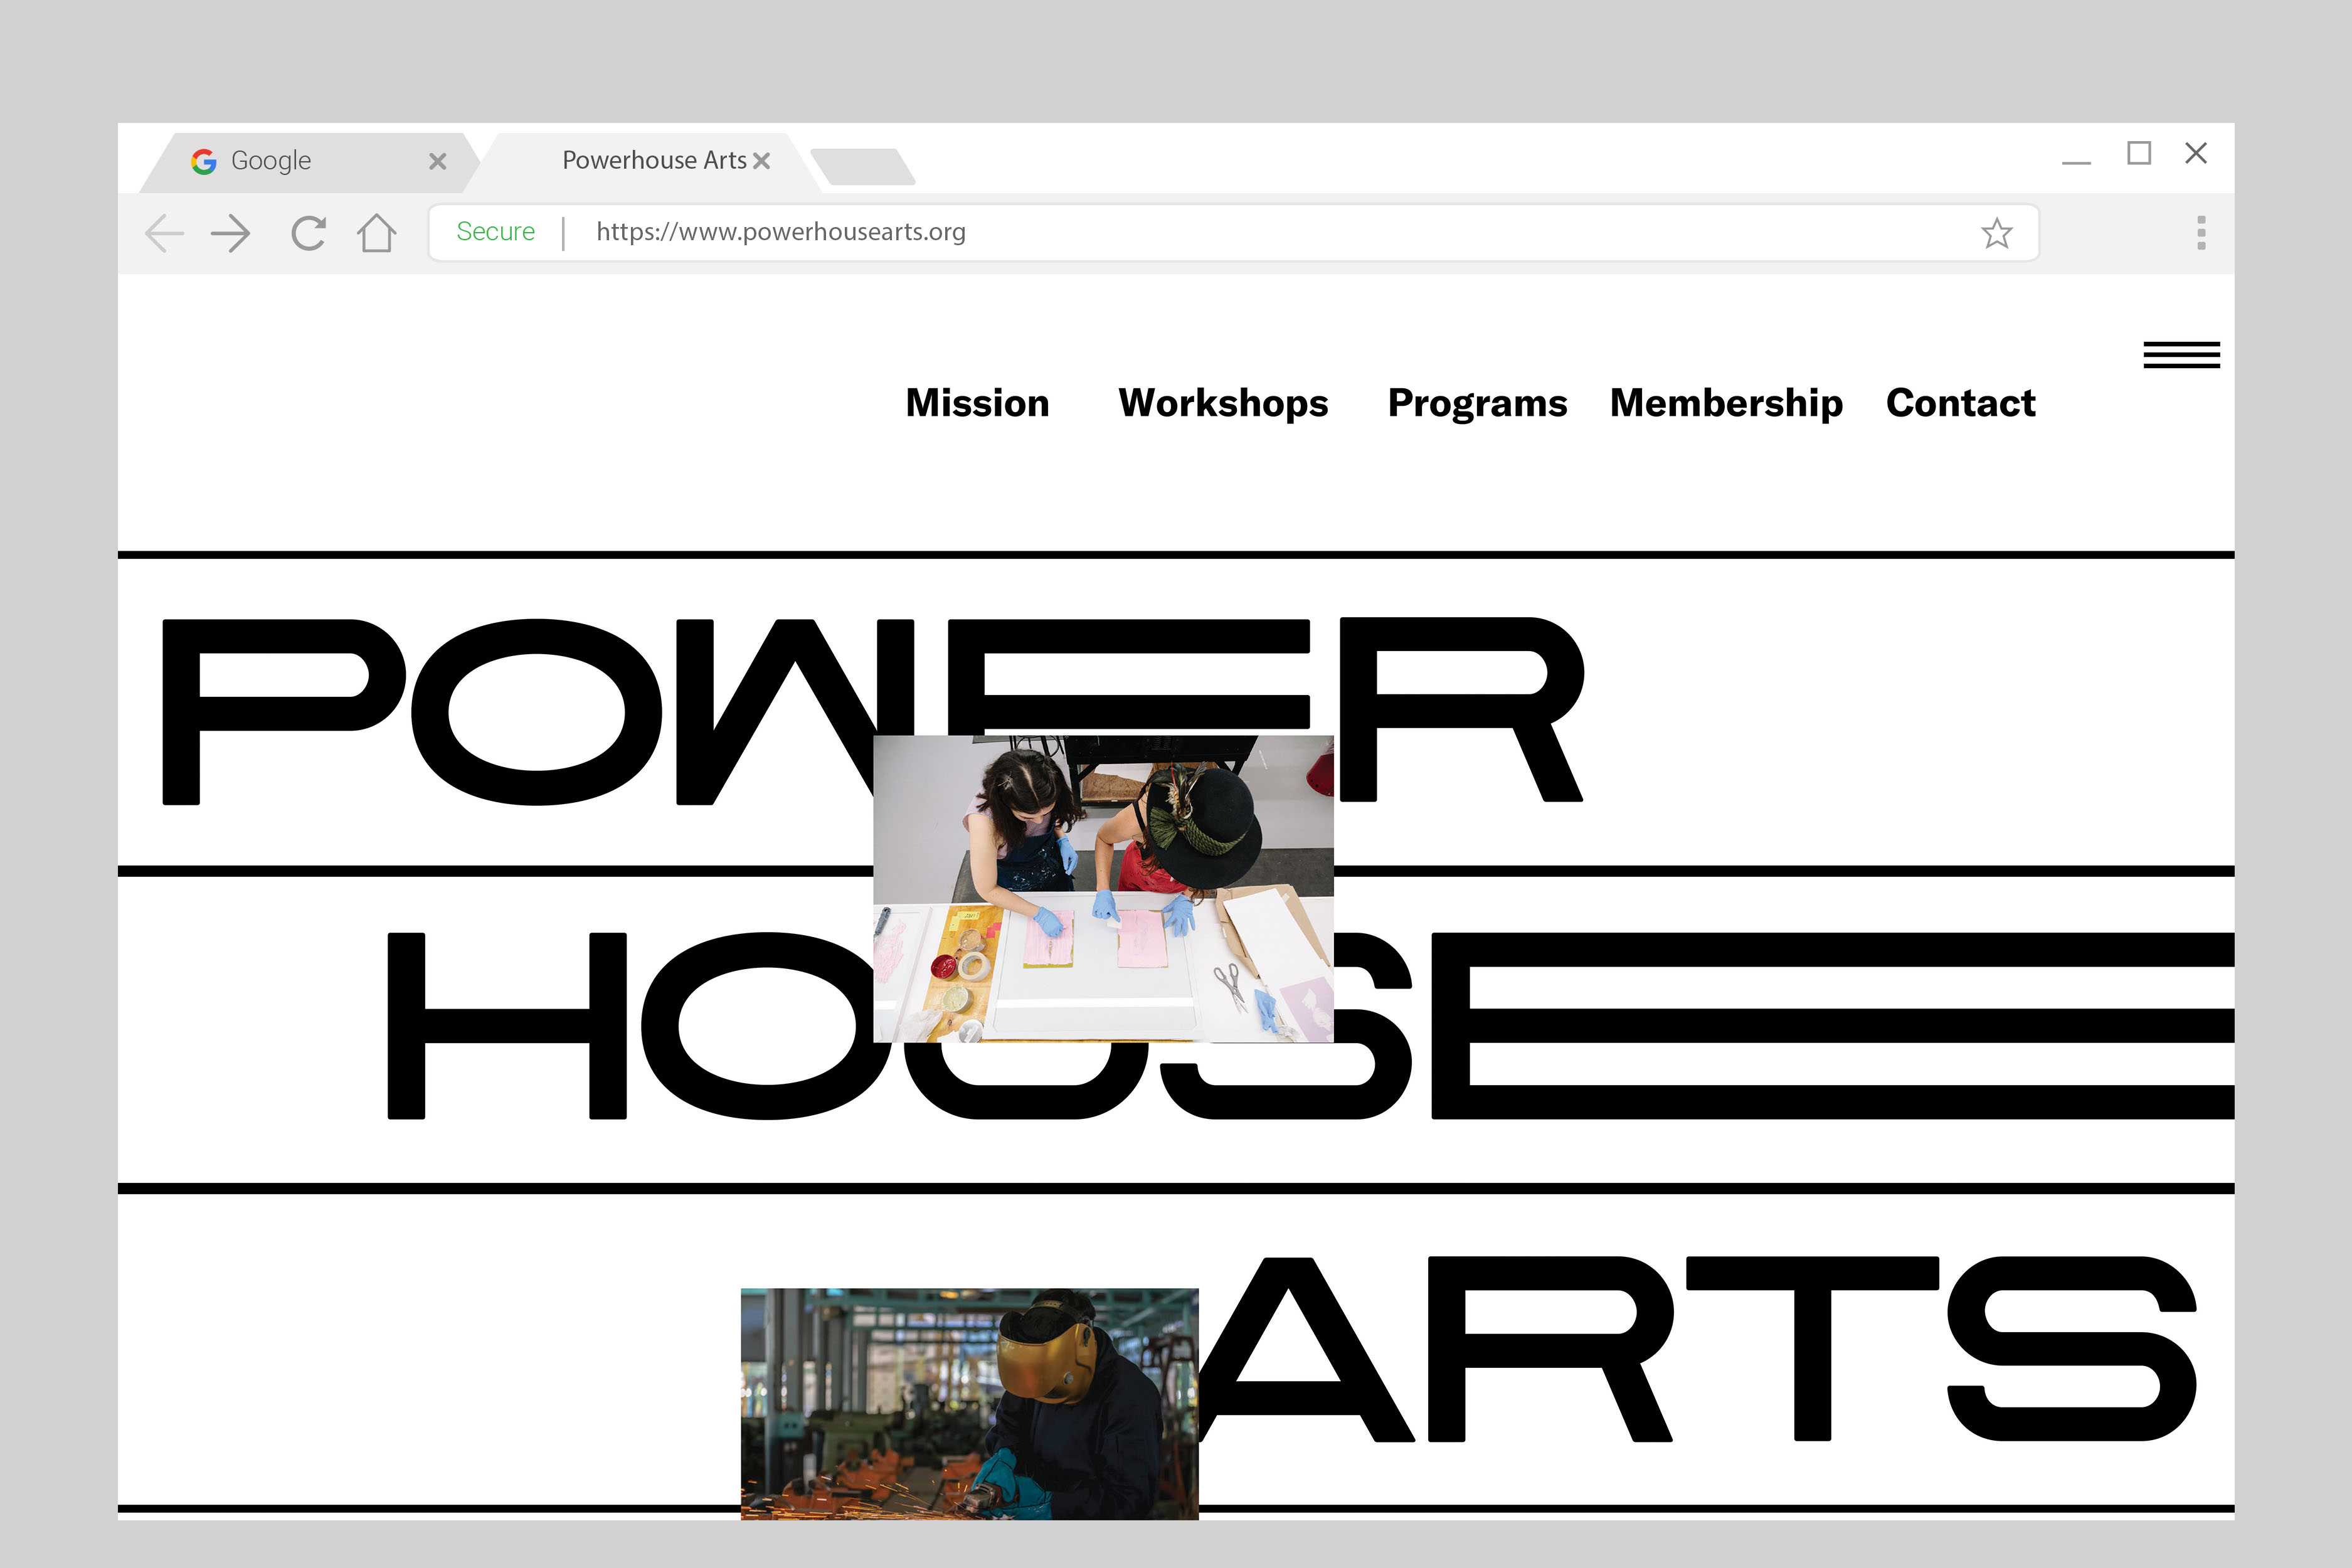Click the large ARTS heading
Screen dimensions: 2352x1568
point(1697,1349)
